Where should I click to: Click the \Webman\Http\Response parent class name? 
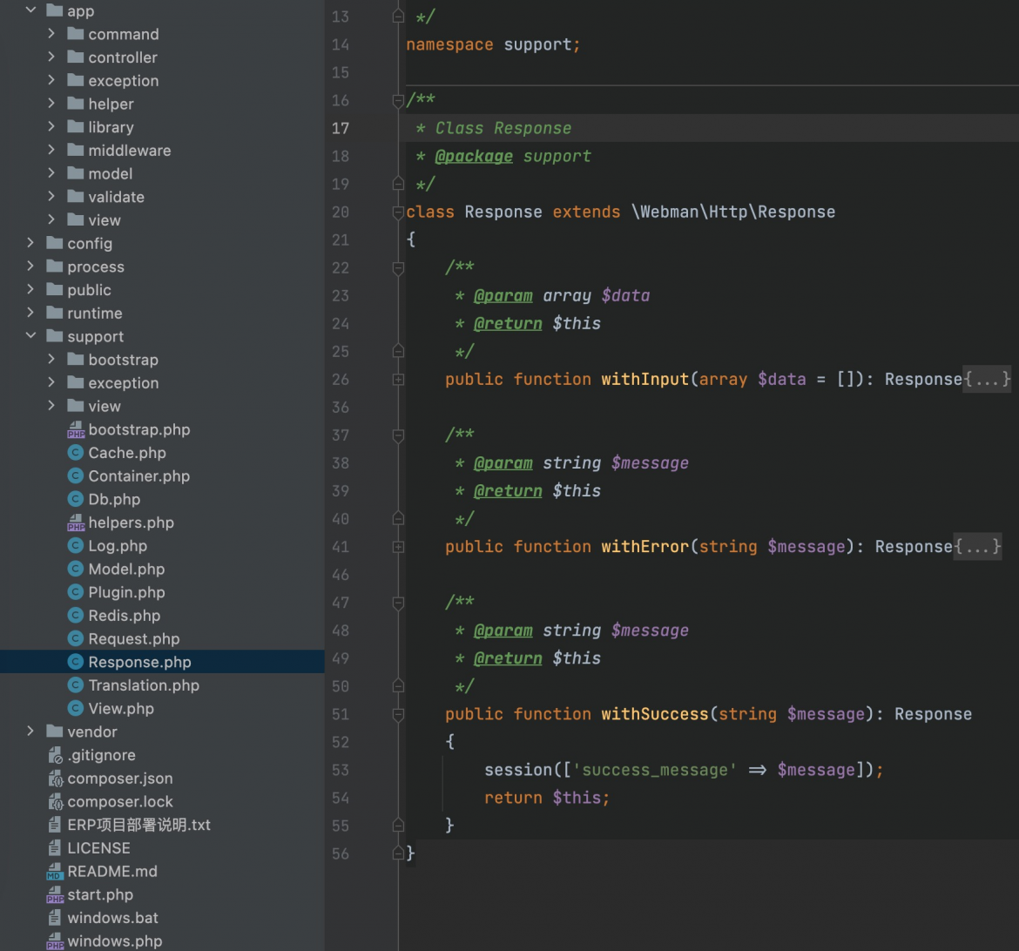[x=733, y=212]
